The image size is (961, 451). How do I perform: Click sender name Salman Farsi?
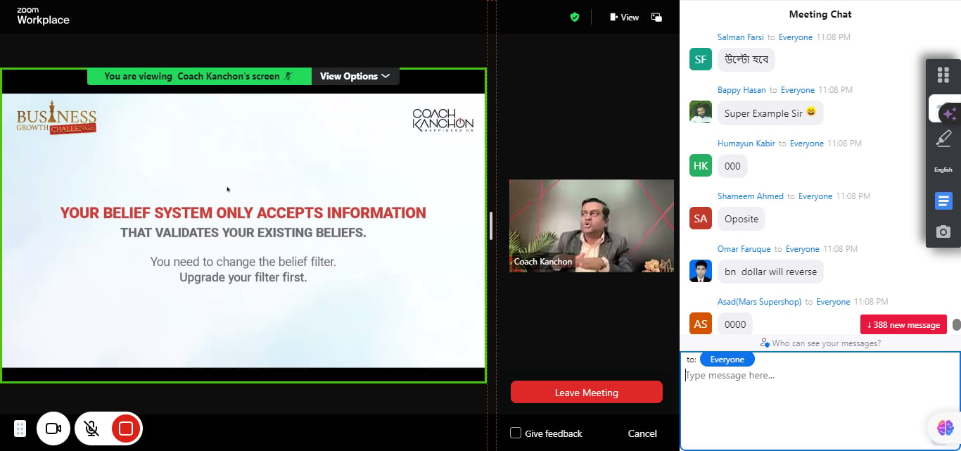click(740, 37)
